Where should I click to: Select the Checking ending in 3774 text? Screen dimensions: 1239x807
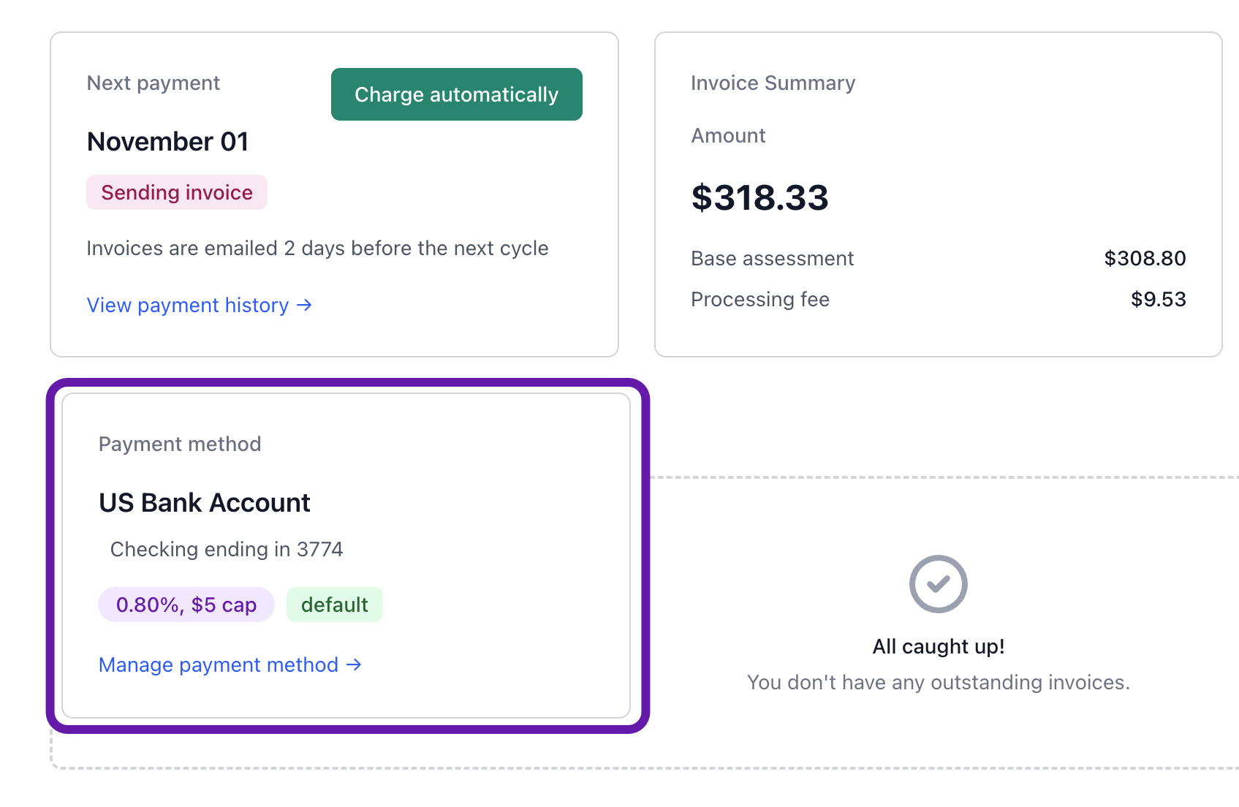coord(227,549)
